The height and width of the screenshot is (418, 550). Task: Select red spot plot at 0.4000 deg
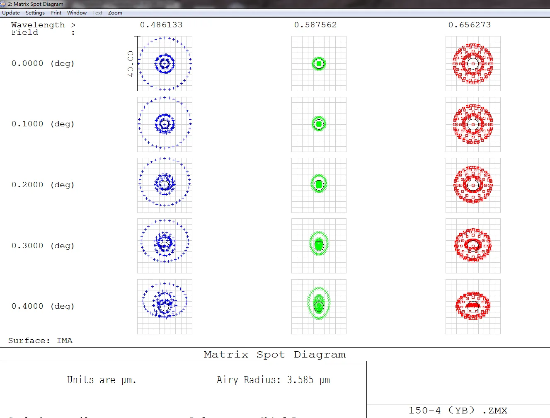tap(473, 307)
